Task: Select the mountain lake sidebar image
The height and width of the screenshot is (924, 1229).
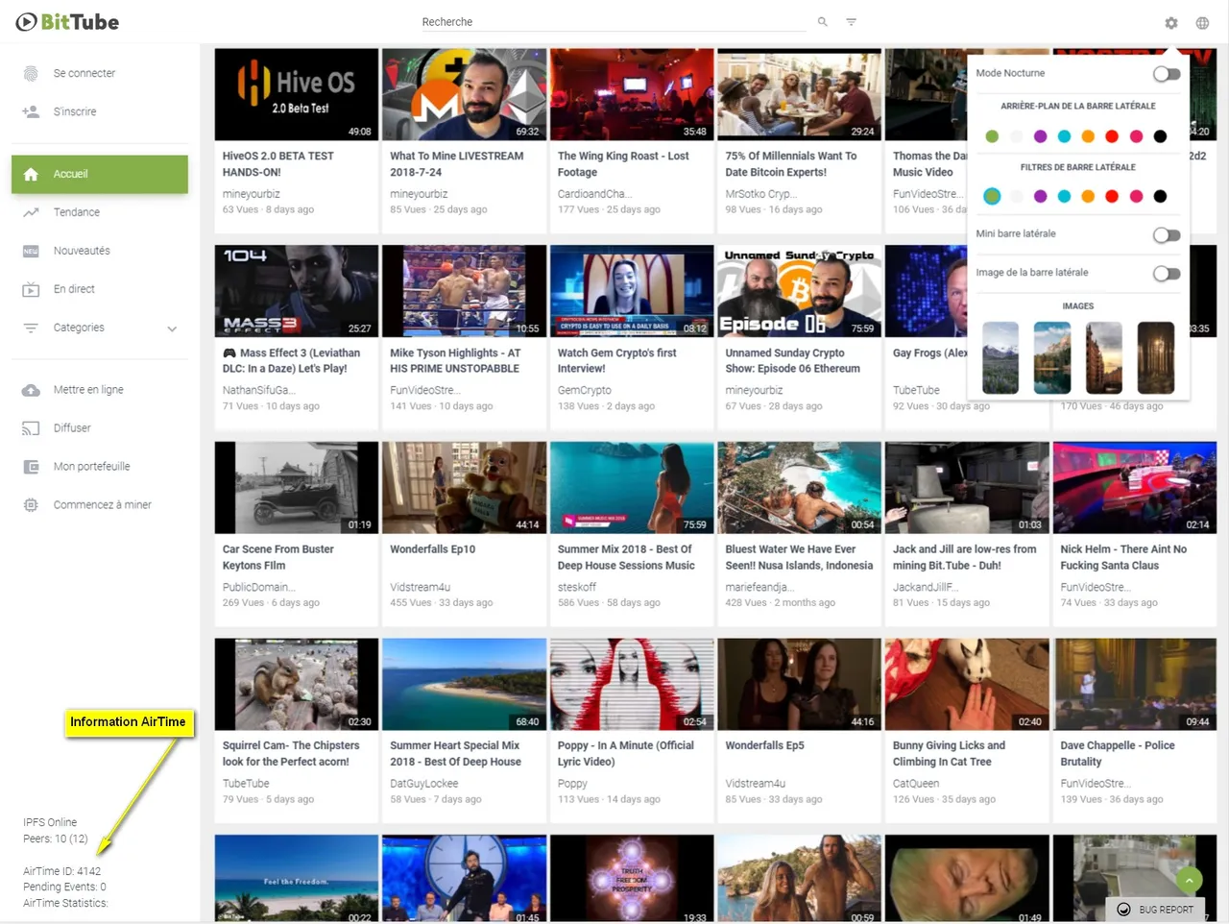Action: click(1052, 357)
